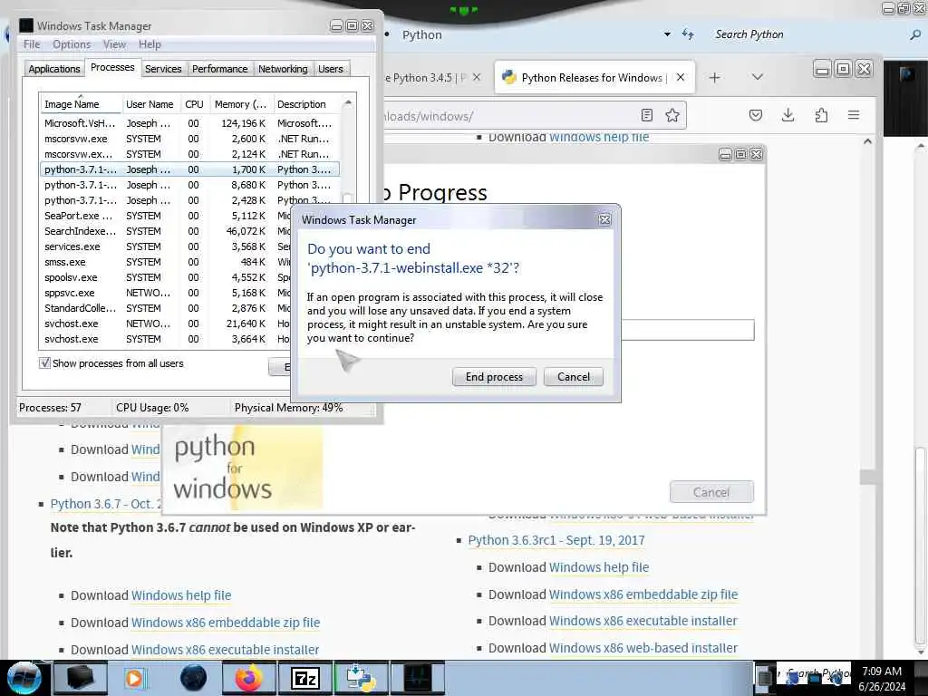Sort processes by Image Name column

click(x=81, y=104)
